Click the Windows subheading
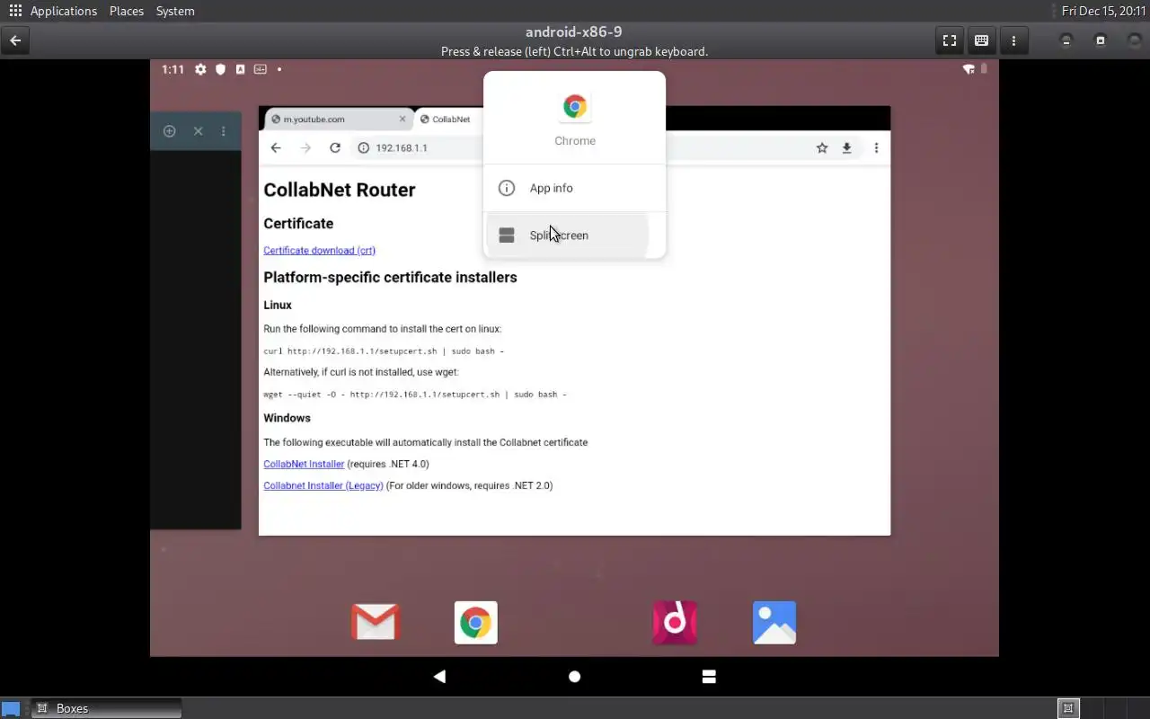This screenshot has width=1150, height=719. pyautogui.click(x=287, y=418)
